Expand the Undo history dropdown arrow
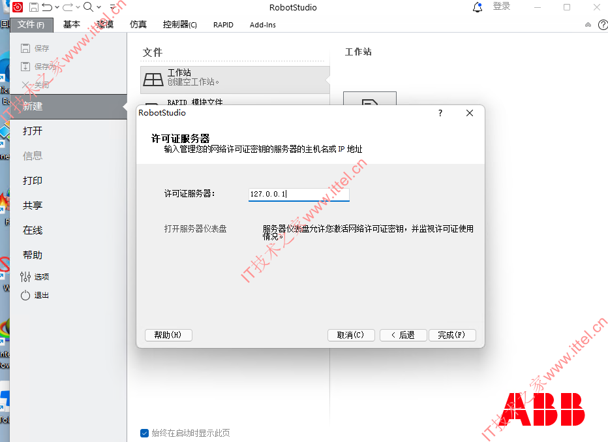Screen dimensions: 608x442 (x=57, y=7)
